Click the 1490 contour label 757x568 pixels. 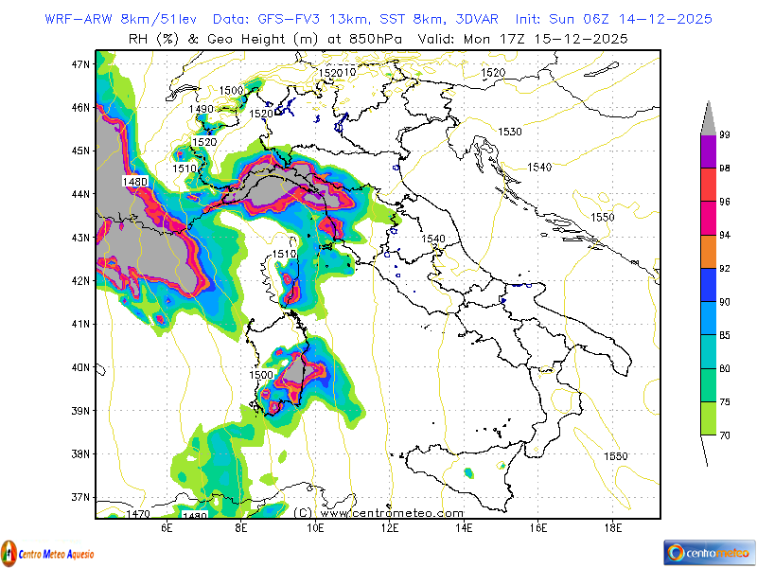(x=201, y=109)
